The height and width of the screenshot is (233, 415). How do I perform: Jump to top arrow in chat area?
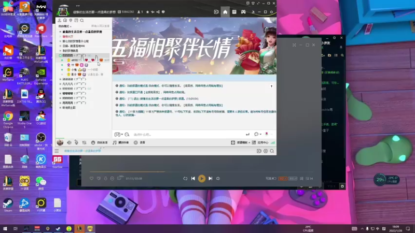[x=271, y=86]
